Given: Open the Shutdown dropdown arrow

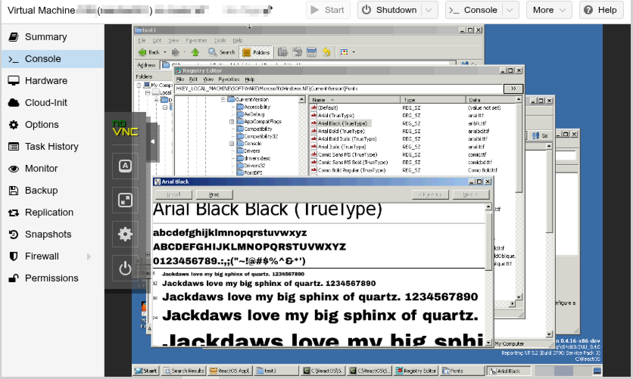Looking at the screenshot, I should [429, 10].
